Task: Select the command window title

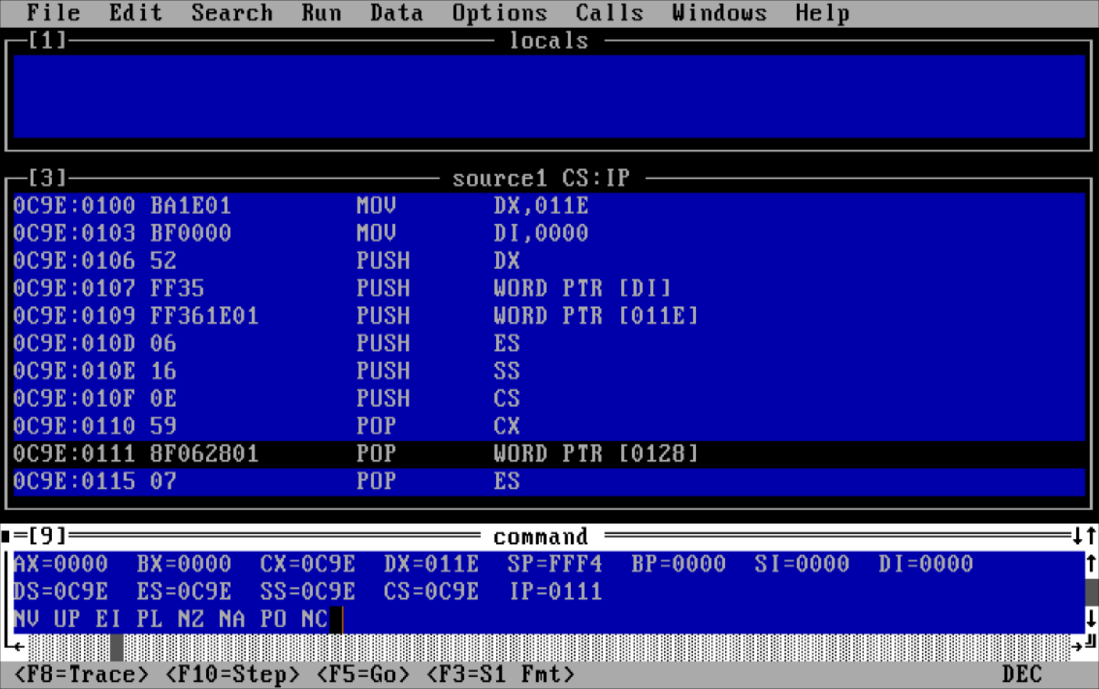Action: click(x=541, y=537)
